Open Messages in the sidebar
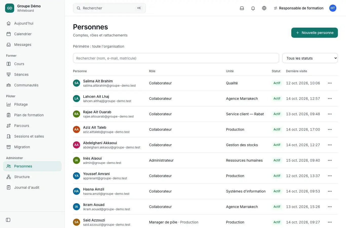This screenshot has height=228, width=346. coord(32,45)
